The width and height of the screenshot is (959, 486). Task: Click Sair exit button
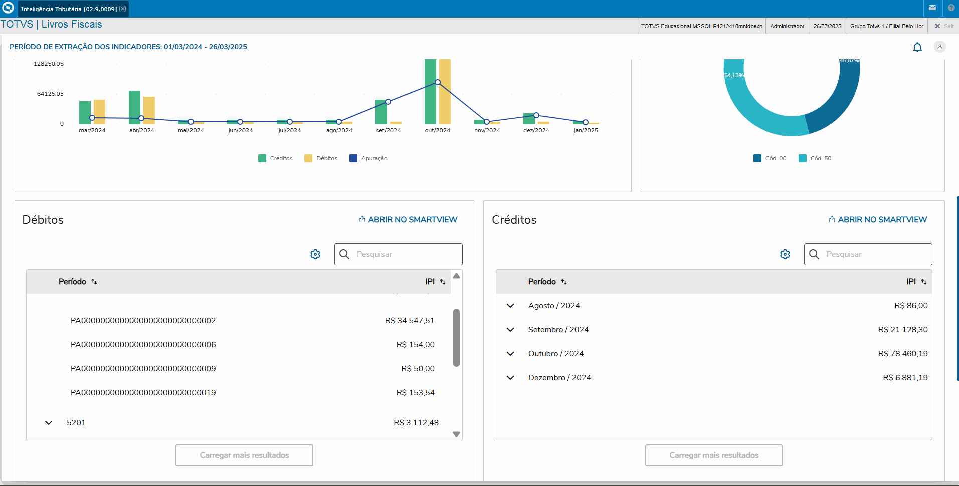pyautogui.click(x=944, y=26)
